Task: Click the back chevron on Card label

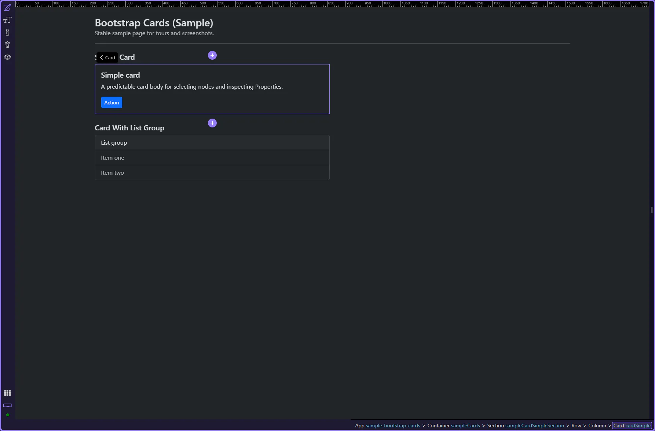Action: pyautogui.click(x=102, y=57)
